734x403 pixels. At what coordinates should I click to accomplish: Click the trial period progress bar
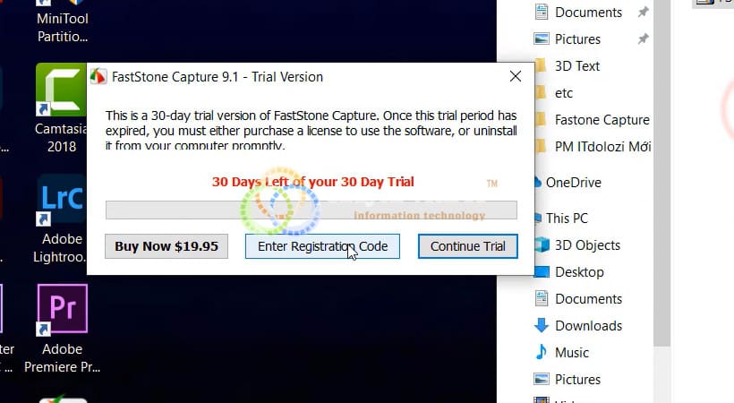[x=312, y=210]
